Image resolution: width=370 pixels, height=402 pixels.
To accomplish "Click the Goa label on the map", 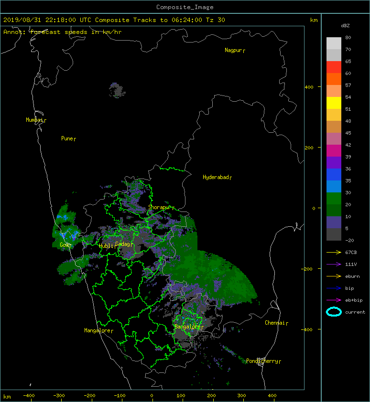I will tap(65, 245).
